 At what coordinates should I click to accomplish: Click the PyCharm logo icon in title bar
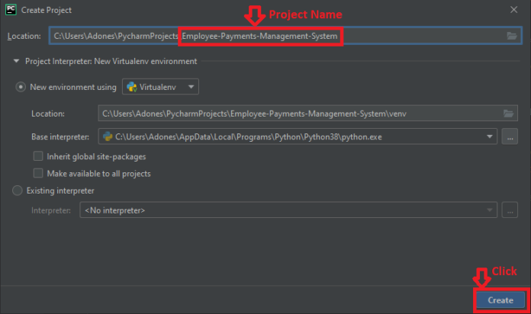coord(11,10)
